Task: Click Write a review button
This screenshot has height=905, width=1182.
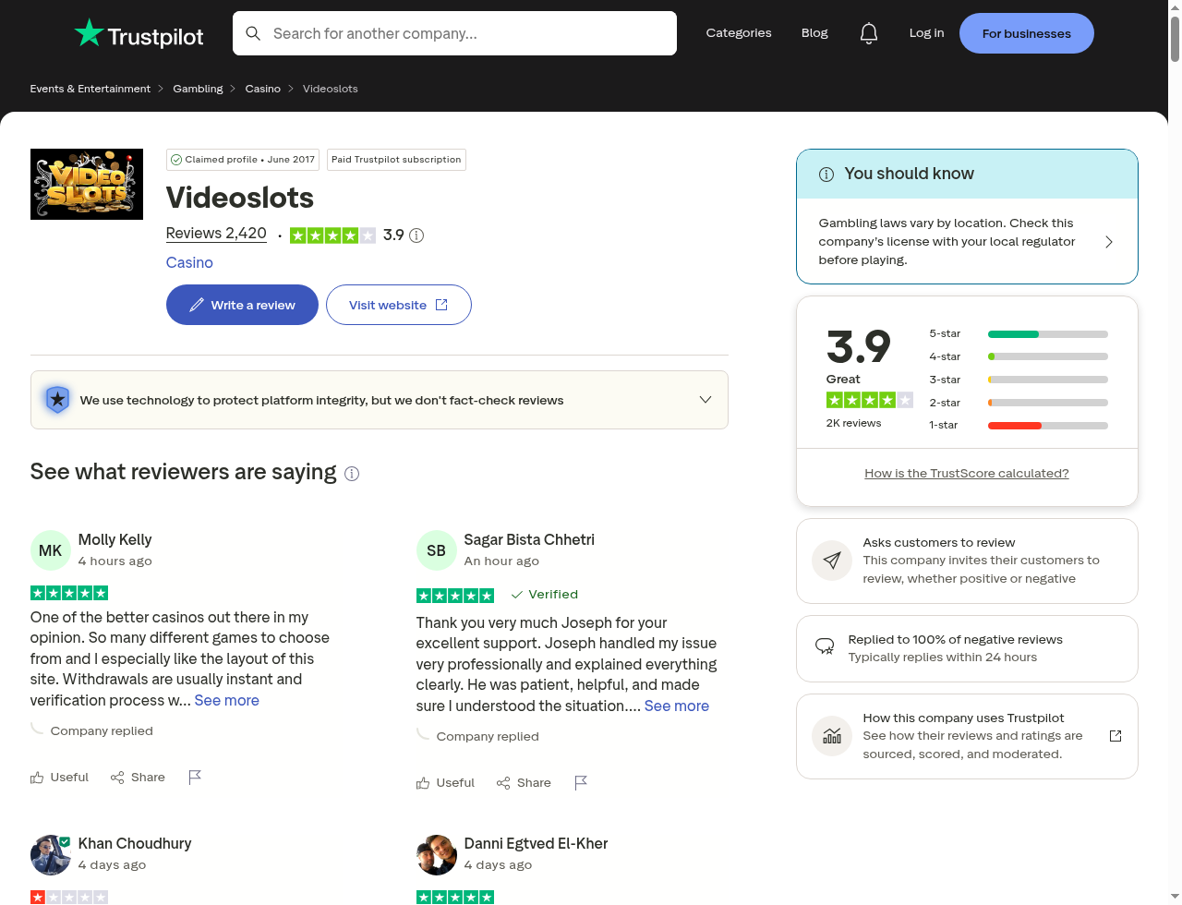Action: coord(242,305)
